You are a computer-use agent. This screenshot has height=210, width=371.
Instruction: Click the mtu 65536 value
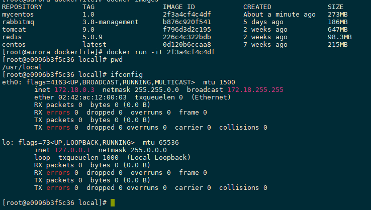point(161,143)
